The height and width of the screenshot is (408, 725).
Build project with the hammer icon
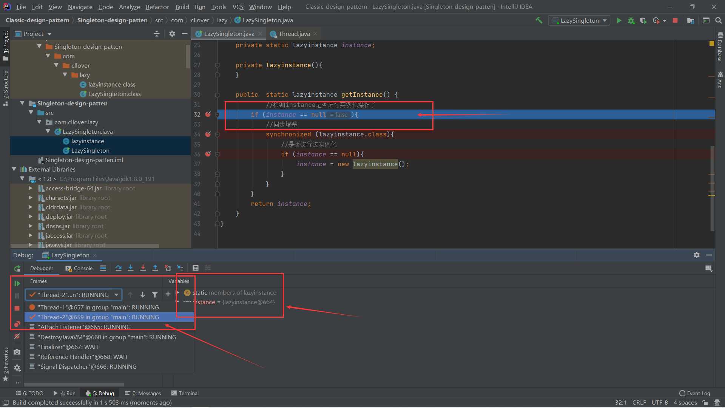(539, 20)
